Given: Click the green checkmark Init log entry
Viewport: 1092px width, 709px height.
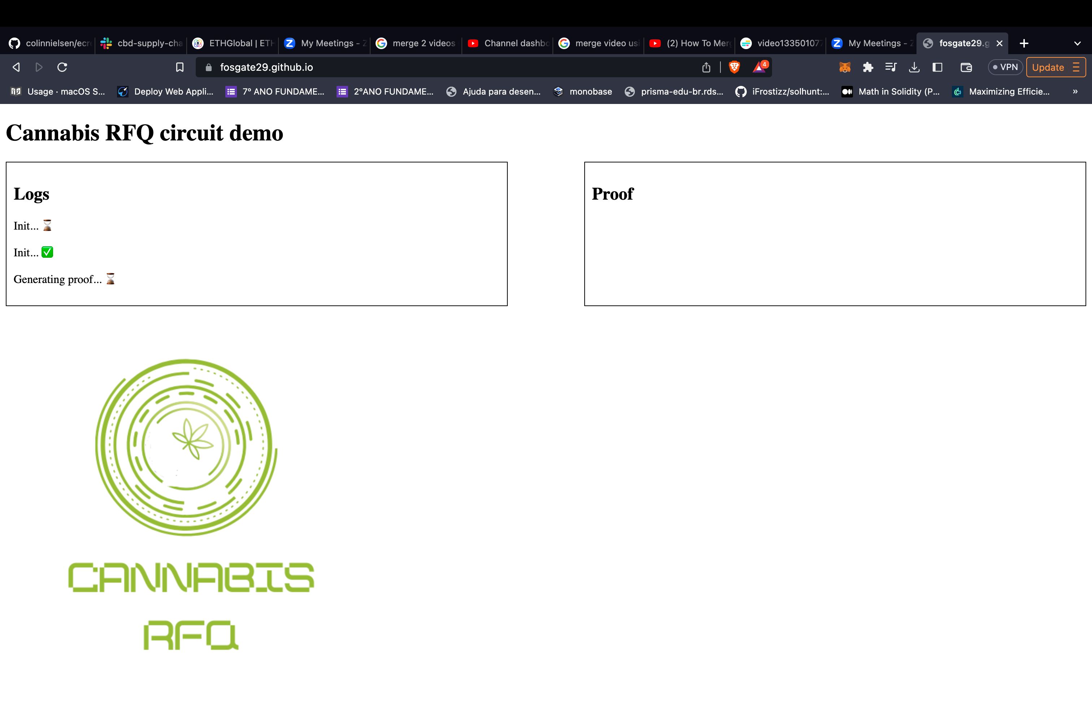Looking at the screenshot, I should pyautogui.click(x=34, y=252).
